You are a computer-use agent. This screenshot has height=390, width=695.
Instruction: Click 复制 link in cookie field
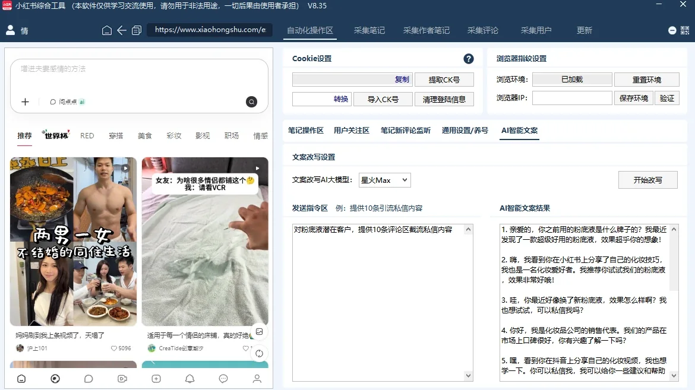tap(402, 80)
